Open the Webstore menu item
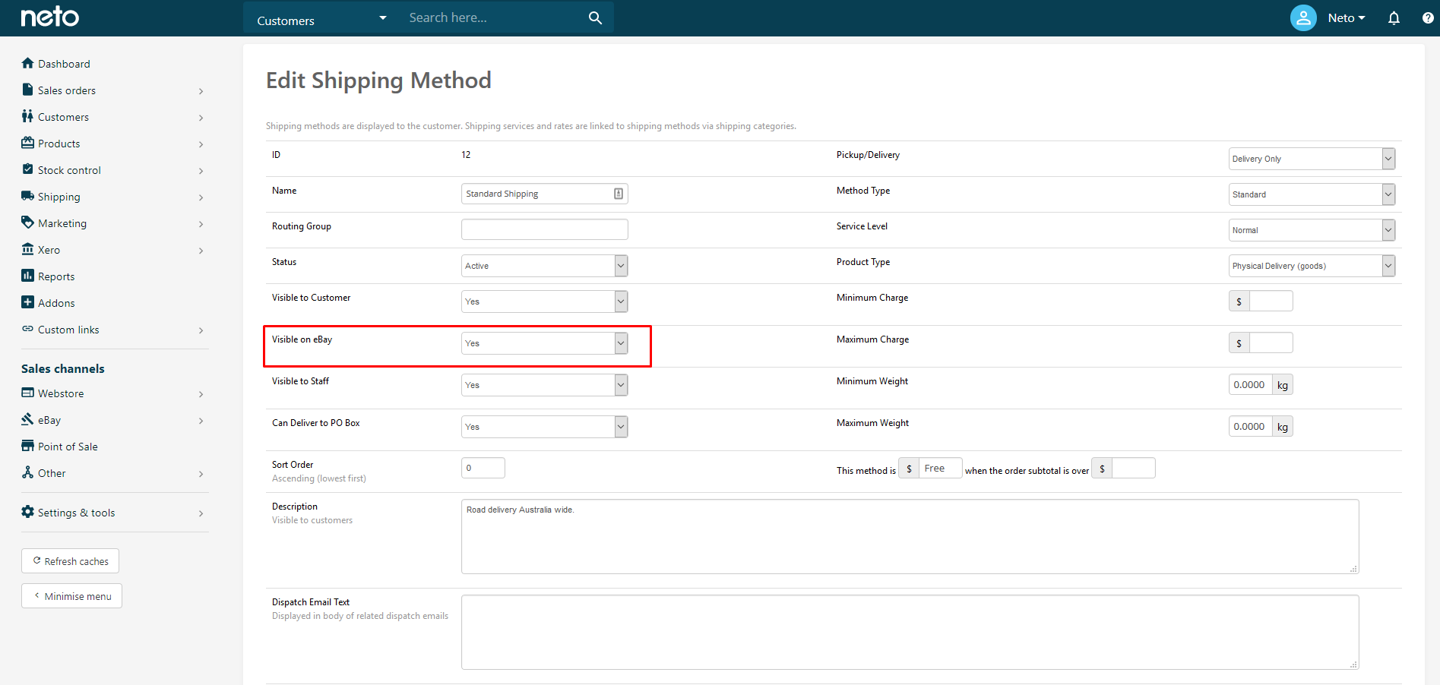The image size is (1440, 685). [x=61, y=393]
